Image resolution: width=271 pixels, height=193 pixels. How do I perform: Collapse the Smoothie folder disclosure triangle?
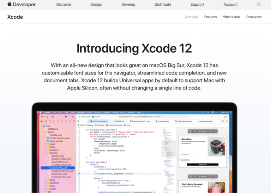(x=46, y=153)
